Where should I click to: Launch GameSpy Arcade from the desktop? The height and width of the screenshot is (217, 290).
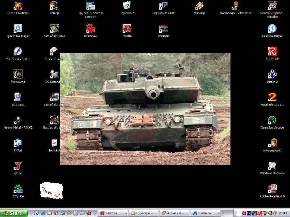pos(272,120)
